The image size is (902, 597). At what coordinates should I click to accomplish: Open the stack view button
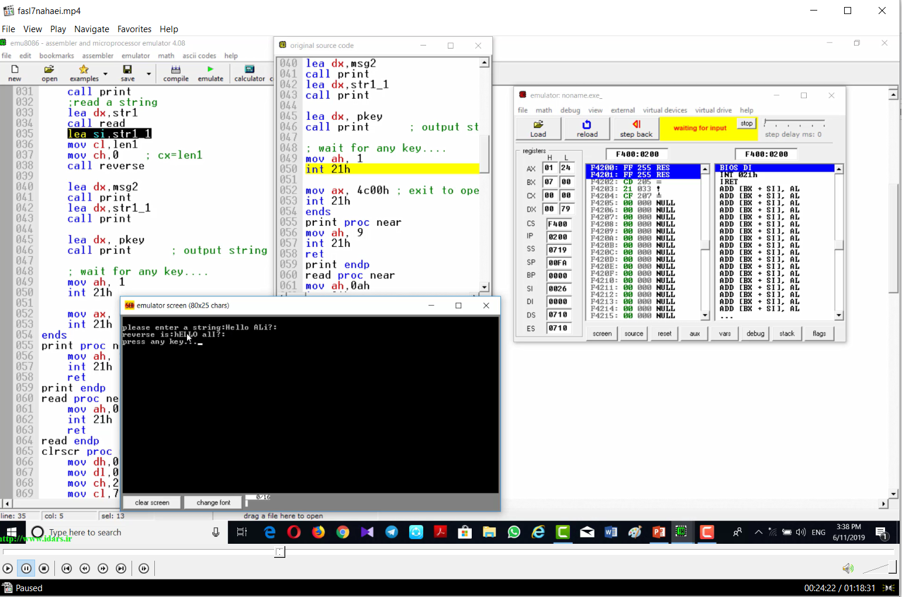pyautogui.click(x=787, y=333)
